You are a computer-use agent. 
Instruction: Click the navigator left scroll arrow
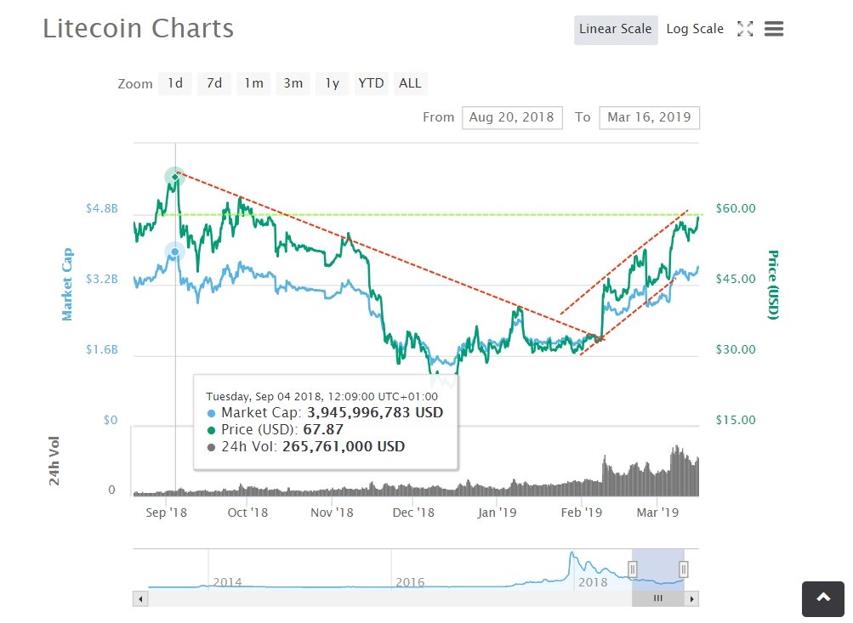click(140, 599)
